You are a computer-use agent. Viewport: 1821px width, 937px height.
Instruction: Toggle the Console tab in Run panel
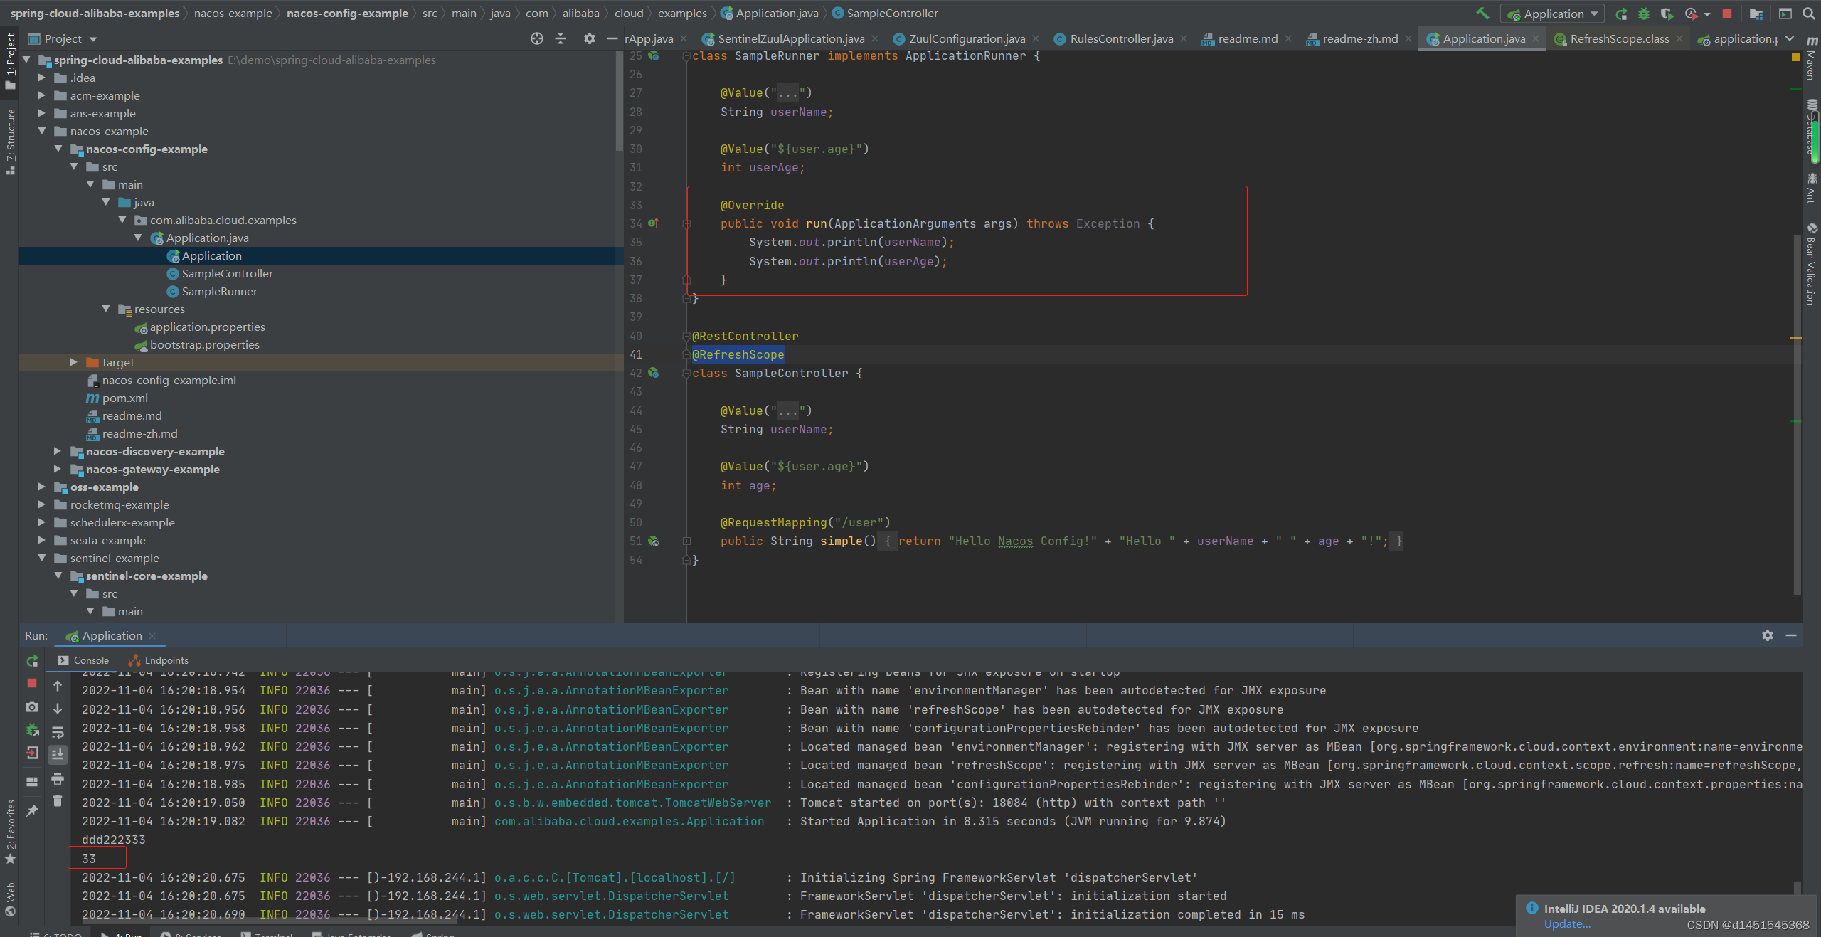click(92, 659)
